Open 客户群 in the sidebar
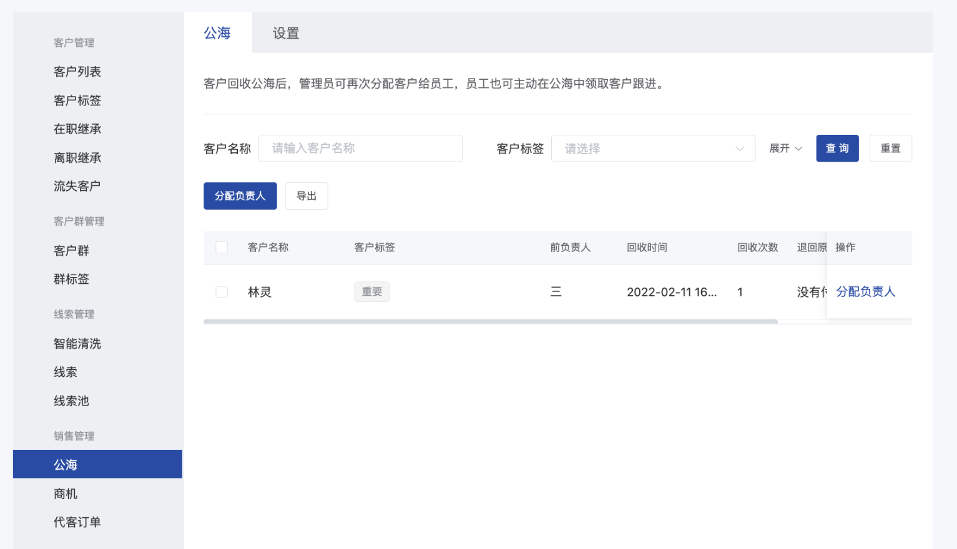Viewport: 957px width, 549px height. click(71, 251)
